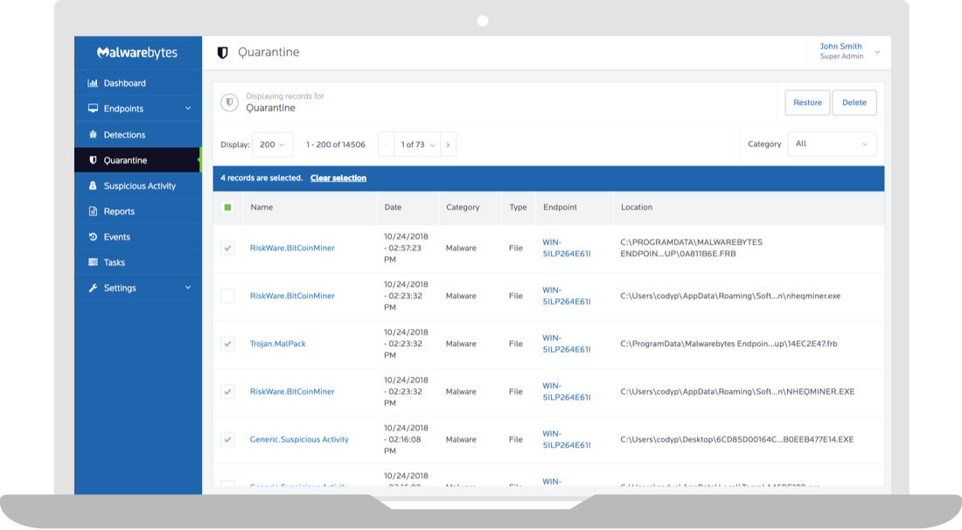Viewport: 962px width, 530px height.
Task: Open the 1 of 73 page dropdown
Action: (x=417, y=145)
